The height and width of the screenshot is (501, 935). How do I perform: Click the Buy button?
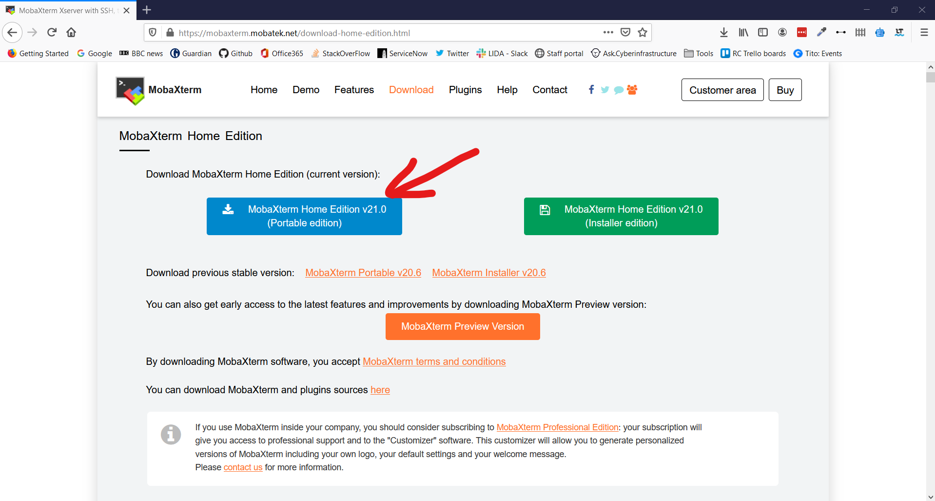pos(785,90)
